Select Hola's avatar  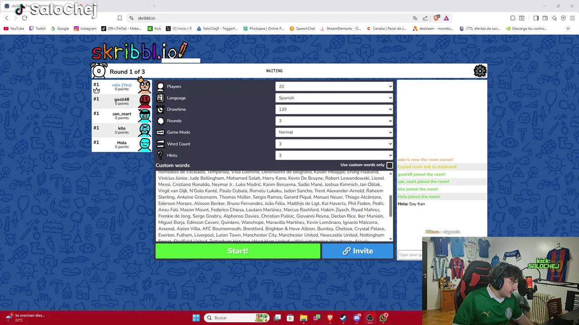point(145,144)
